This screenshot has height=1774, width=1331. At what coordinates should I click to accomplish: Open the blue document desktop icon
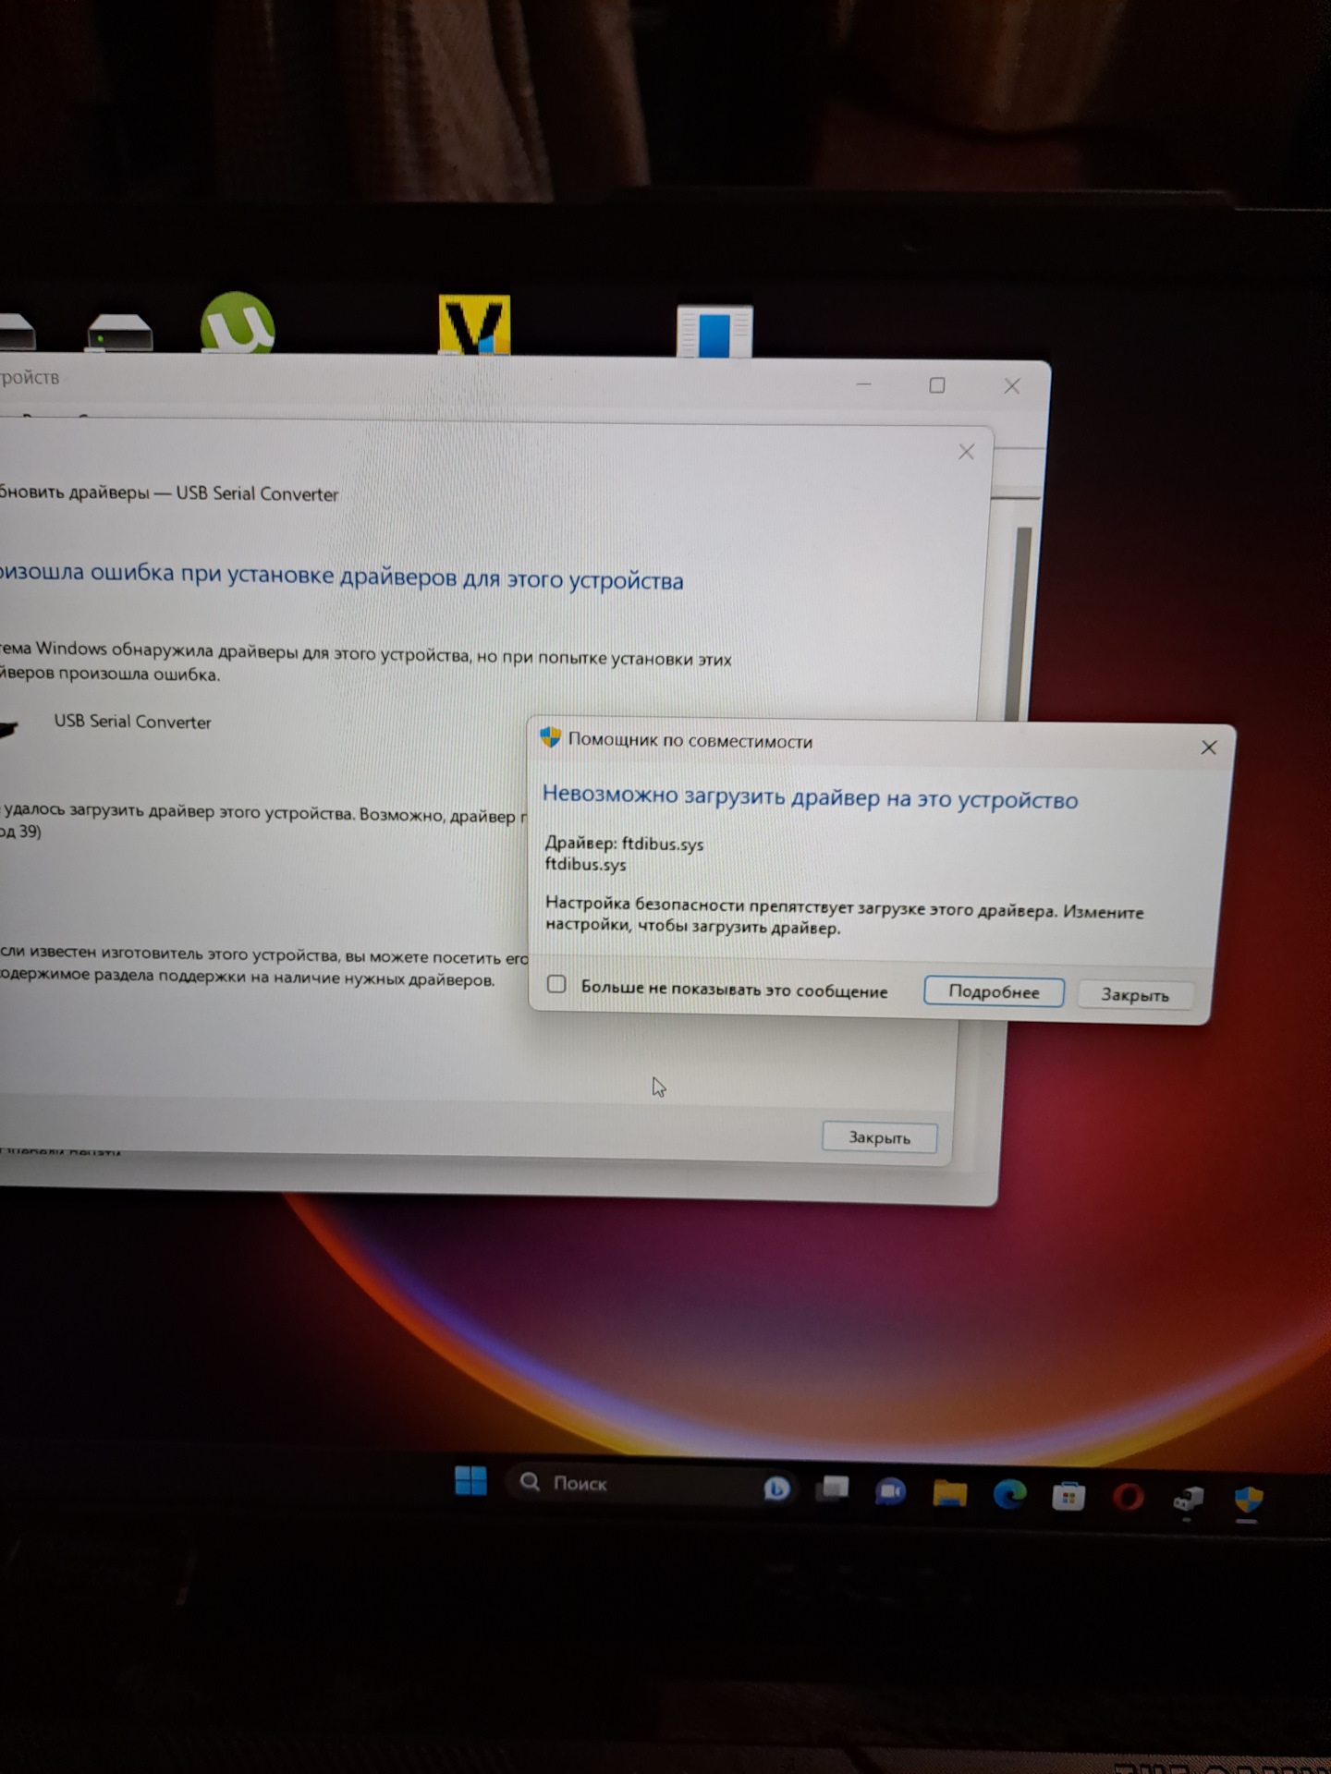[x=714, y=331]
